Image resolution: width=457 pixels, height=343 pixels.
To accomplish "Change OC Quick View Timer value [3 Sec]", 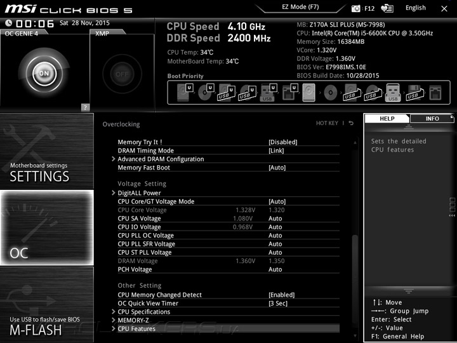I will pos(278,303).
